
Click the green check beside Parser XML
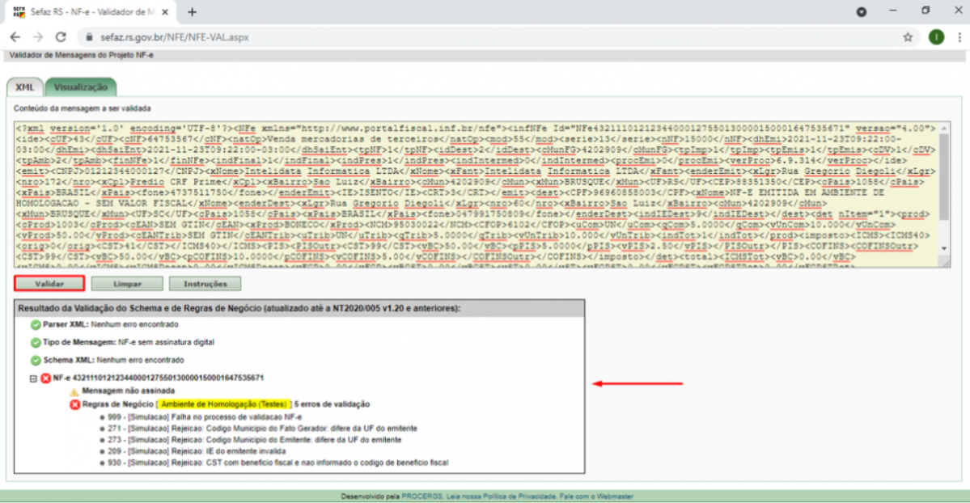point(36,324)
